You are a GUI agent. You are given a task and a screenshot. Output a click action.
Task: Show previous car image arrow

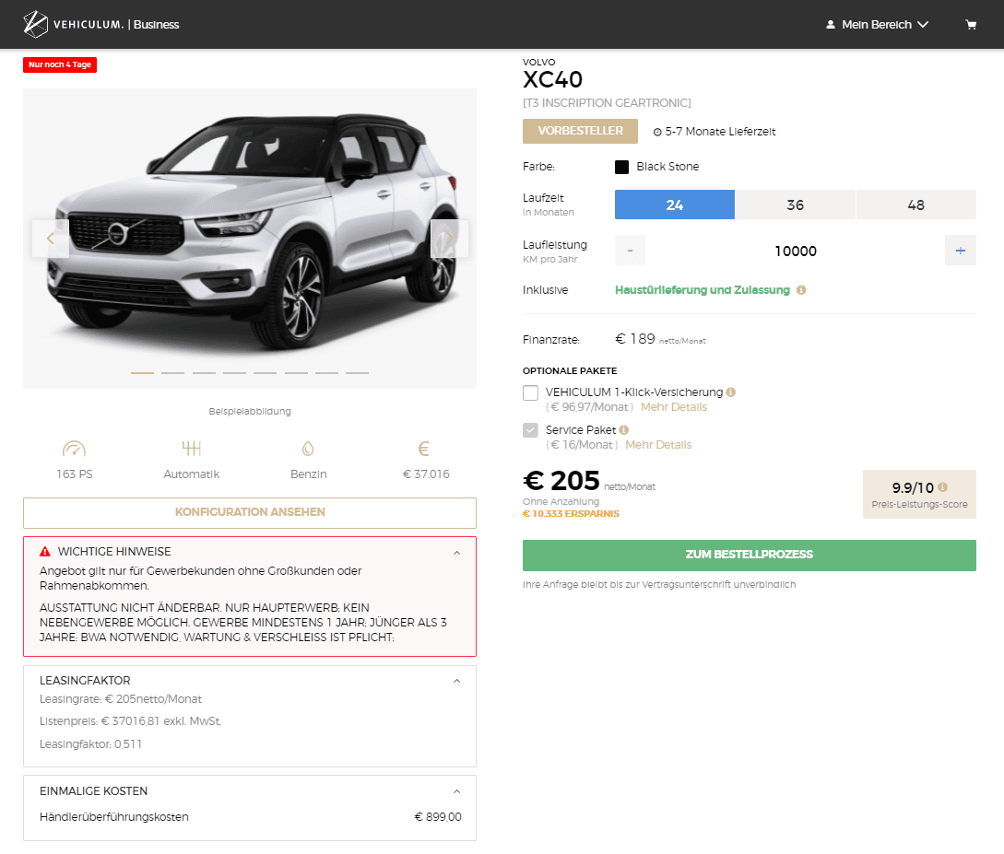(x=50, y=238)
